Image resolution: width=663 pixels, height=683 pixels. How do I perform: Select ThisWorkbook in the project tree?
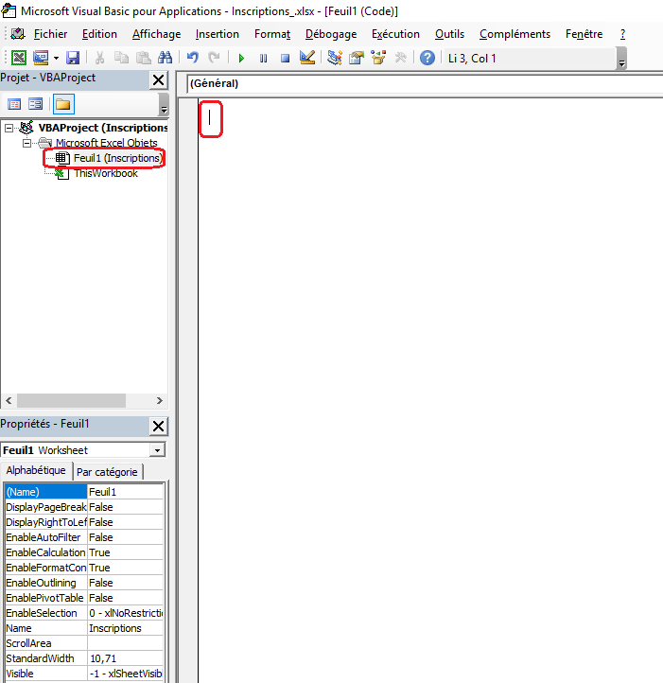click(105, 173)
